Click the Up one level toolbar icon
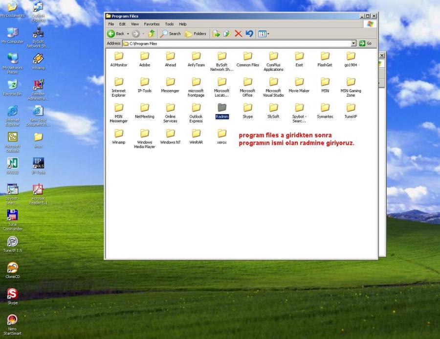 (x=152, y=34)
